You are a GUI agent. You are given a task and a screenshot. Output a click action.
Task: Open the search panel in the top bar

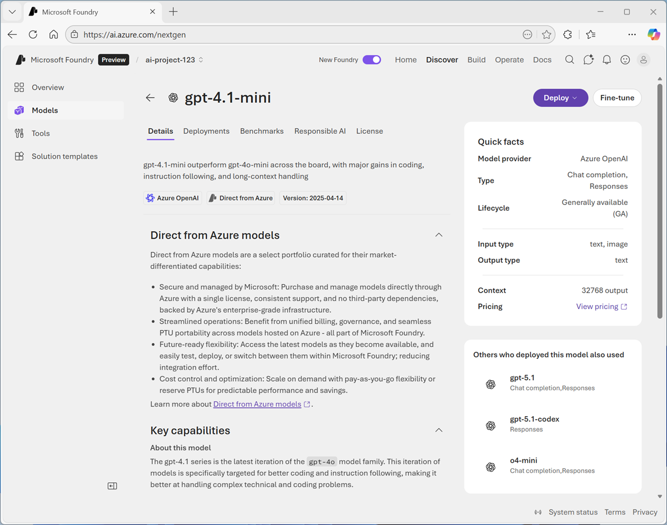point(569,59)
